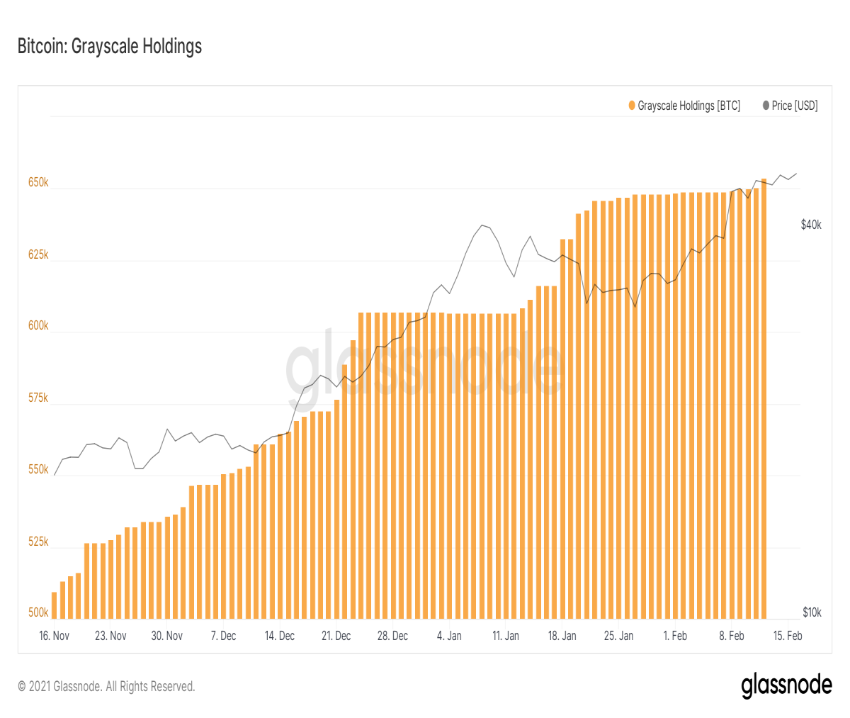Toggle the Price [USD] legend entry

[790, 106]
